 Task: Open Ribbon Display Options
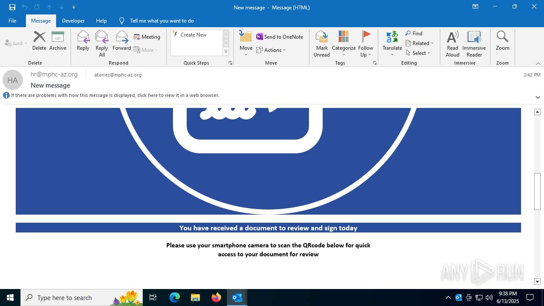[x=476, y=7]
